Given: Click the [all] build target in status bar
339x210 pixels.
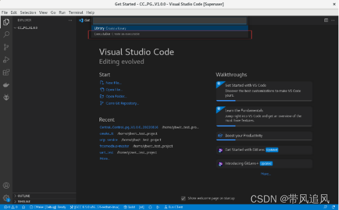Looking at the screenshot, I should pyautogui.click(x=142, y=207).
